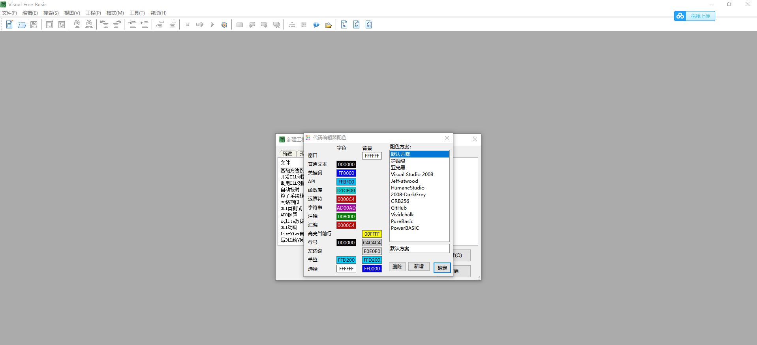Viewport: 757px width, 345px height.
Task: Click the 选择 background swatch FF0000
Action: (372, 269)
